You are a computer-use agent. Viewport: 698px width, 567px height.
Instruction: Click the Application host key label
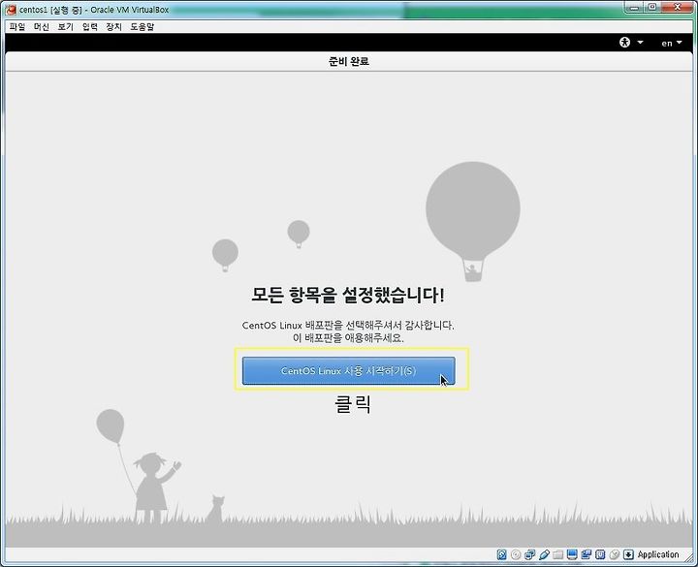tap(658, 554)
